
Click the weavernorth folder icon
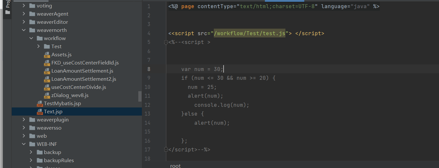32,30
